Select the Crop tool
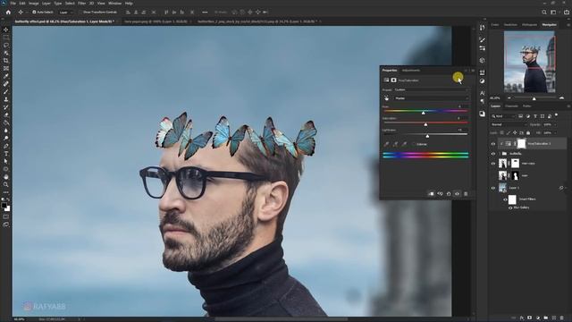The image size is (572, 322). 6,60
